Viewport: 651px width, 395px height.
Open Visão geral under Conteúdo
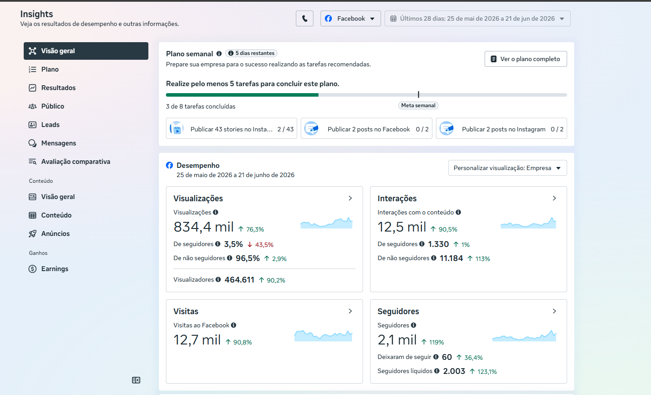coord(86,197)
